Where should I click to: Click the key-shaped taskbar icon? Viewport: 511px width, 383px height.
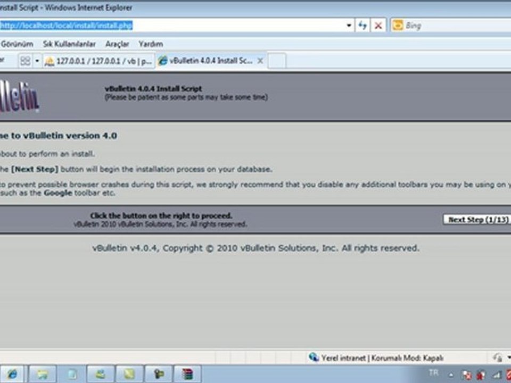click(159, 374)
